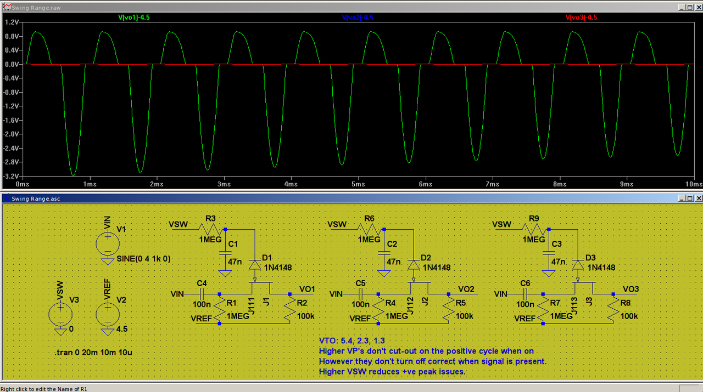Select resistor R9 symbol in schematic
This screenshot has height=392, width=703.
[534, 229]
